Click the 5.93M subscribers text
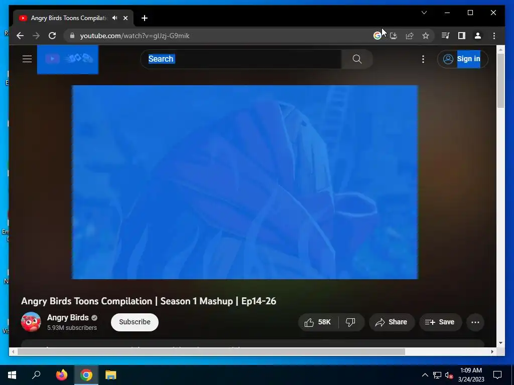The width and height of the screenshot is (514, 385). [72, 328]
